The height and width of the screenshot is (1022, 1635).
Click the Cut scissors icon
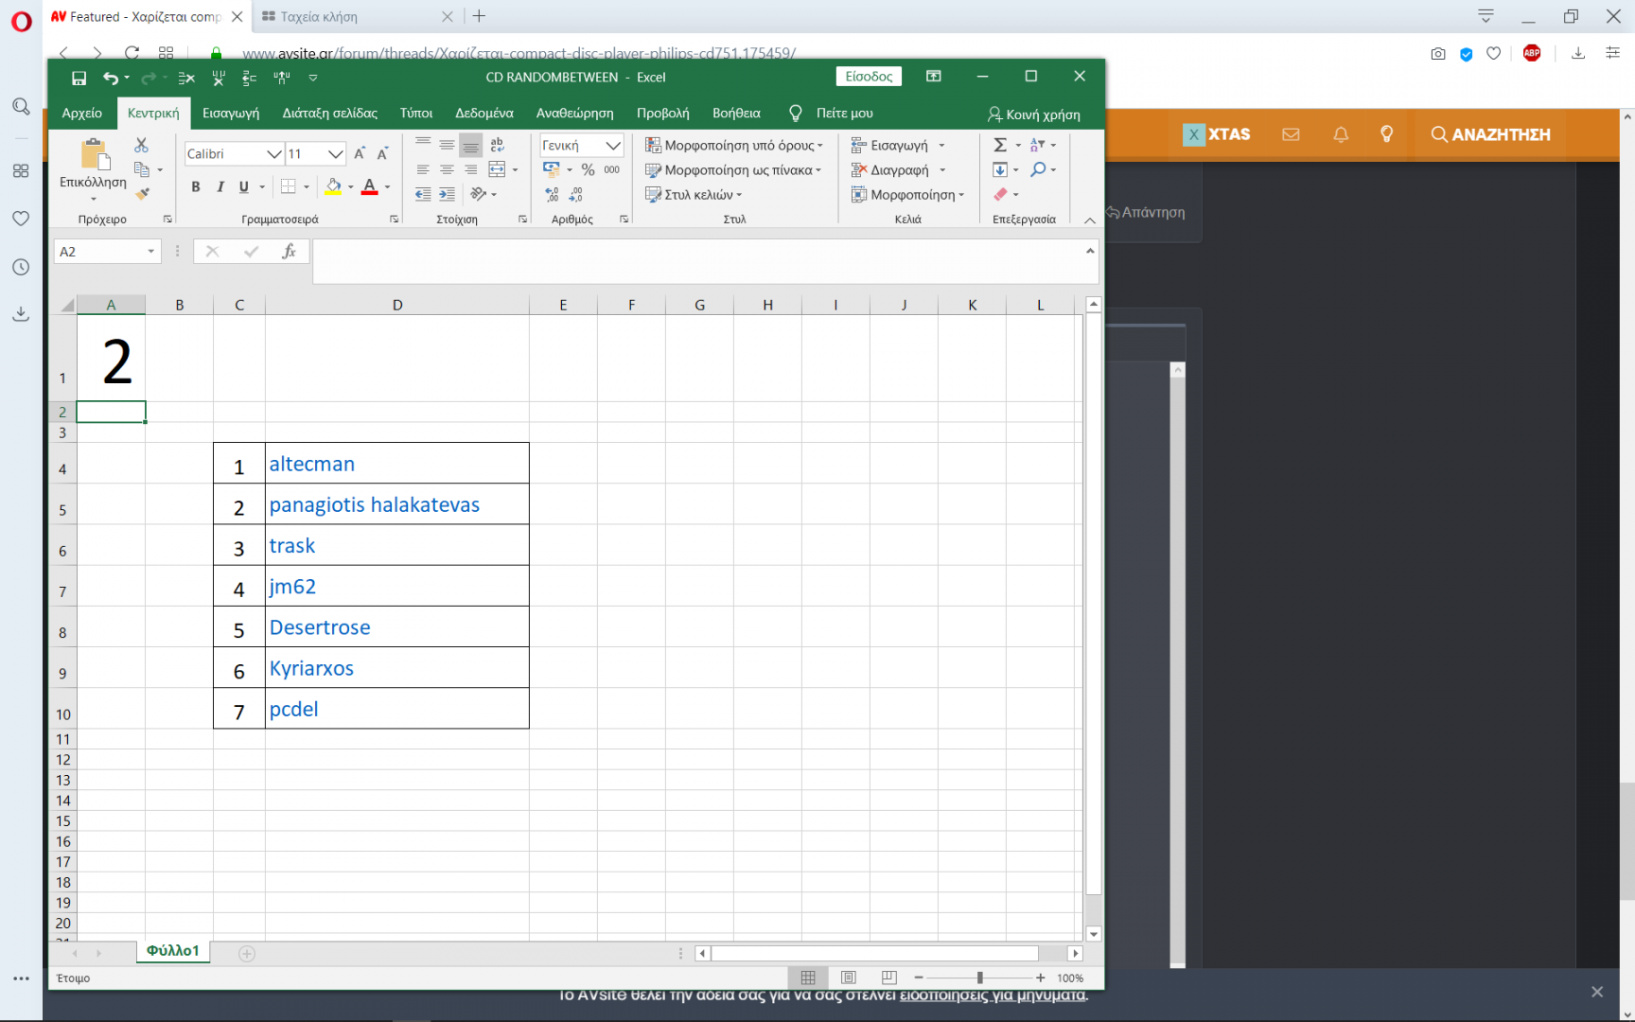[141, 145]
